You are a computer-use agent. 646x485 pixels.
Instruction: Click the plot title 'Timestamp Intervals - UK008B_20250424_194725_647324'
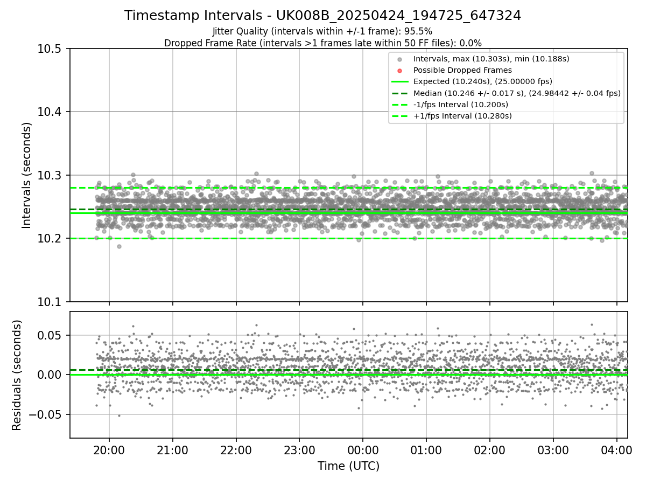(x=323, y=16)
